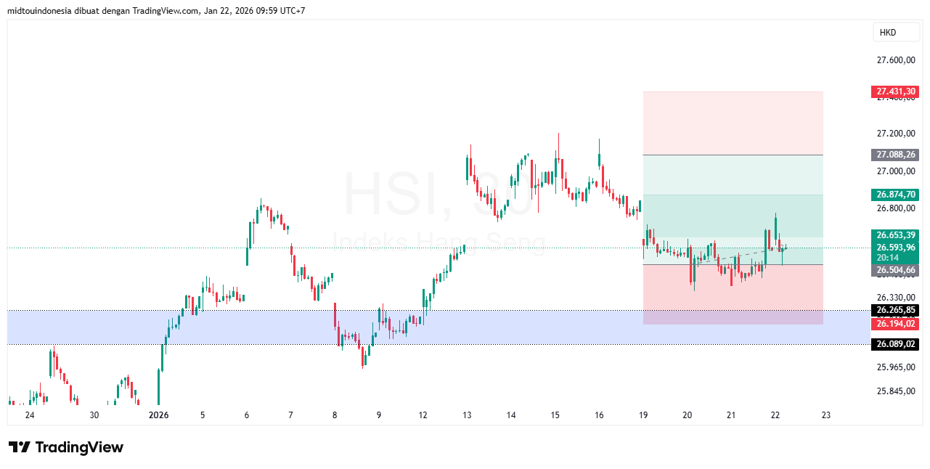This screenshot has width=930, height=469.
Task: Click the 2026 year marker on time axis
Action: [x=158, y=415]
